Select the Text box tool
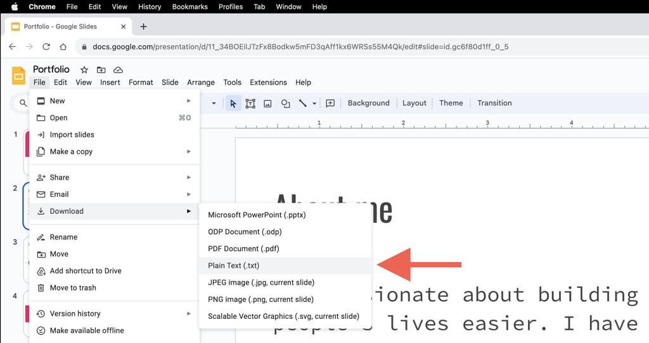The image size is (649, 343). click(x=250, y=103)
